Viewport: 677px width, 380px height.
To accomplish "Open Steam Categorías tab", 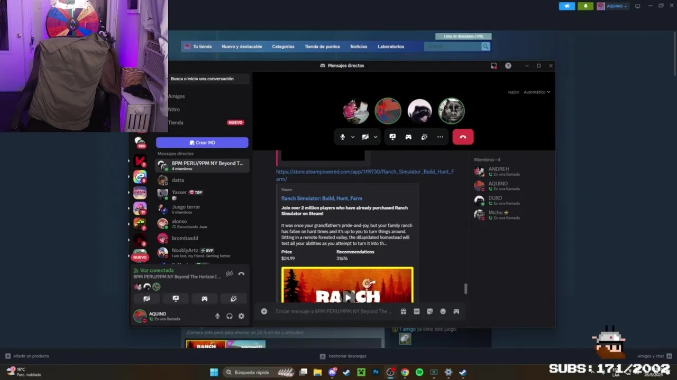I will 283,46.
